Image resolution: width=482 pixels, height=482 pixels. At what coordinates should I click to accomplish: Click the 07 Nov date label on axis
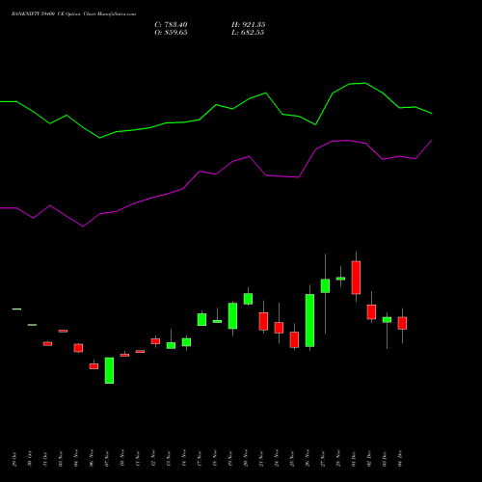107,459
